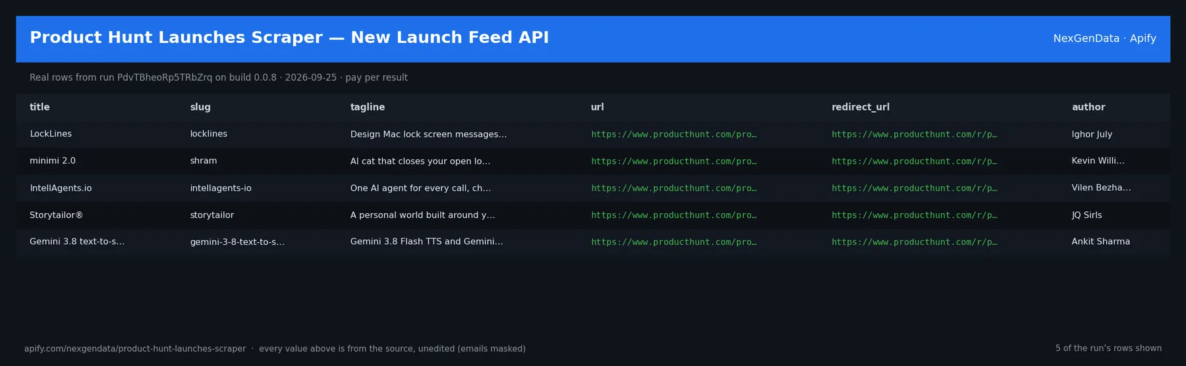This screenshot has height=366, width=1186.
Task: Click the 'title' column header
Action: (40, 107)
